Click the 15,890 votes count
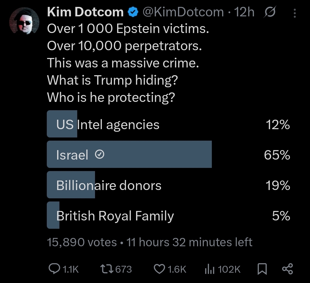Image resolution: width=310 pixels, height=283 pixels. [82, 242]
